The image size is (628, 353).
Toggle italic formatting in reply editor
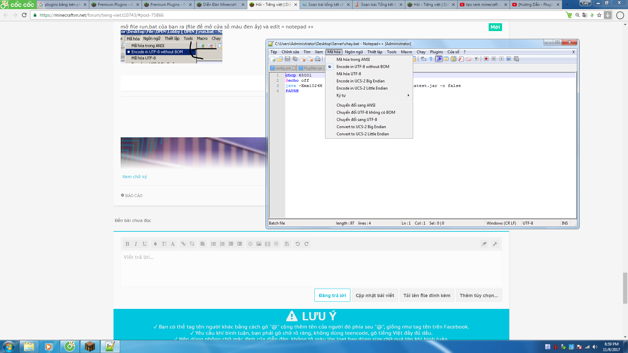136,244
